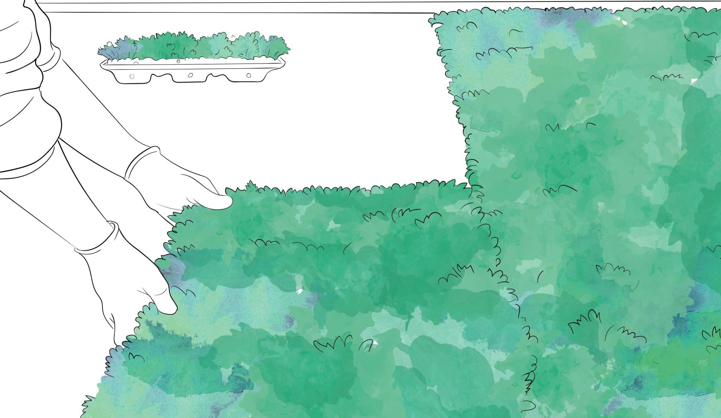Click the middle hole on tray's front
Viewport: 721px width, 418px height.
tap(190, 75)
